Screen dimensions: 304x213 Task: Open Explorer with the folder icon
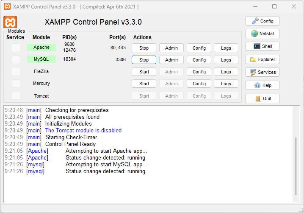click(x=262, y=59)
